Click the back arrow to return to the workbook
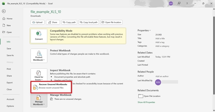Screen dimensions: 215x112 point(4,11)
